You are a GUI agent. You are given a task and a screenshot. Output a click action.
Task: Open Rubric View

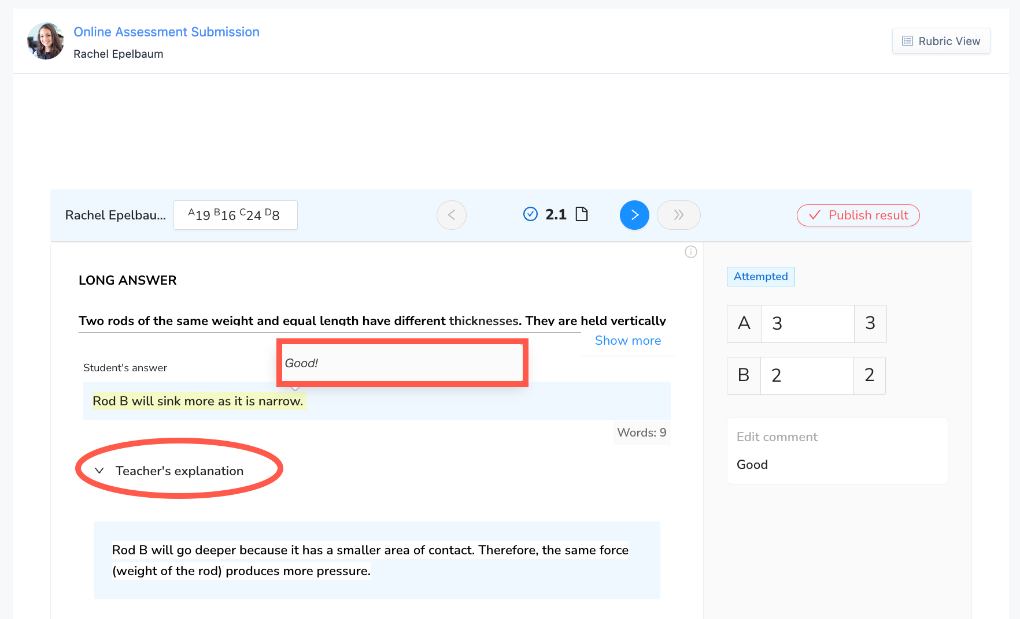941,40
